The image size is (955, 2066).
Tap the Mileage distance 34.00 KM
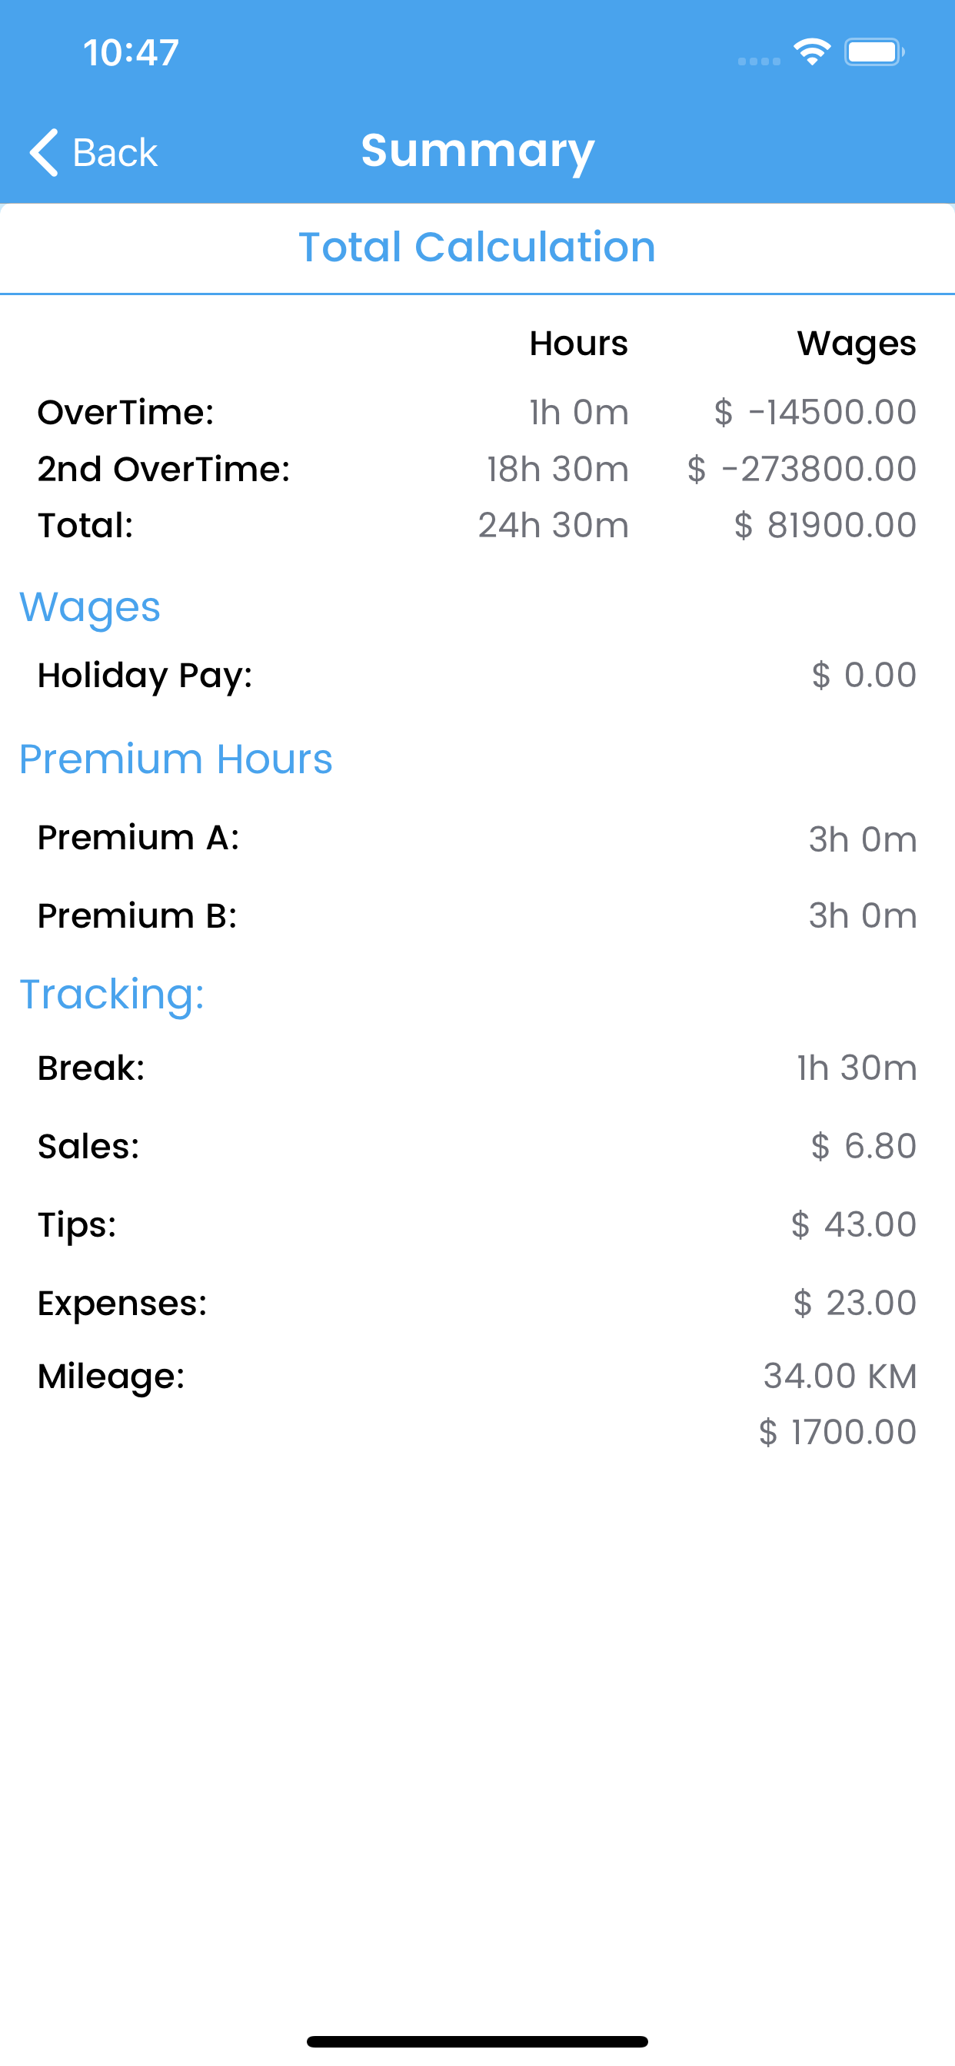tap(840, 1377)
